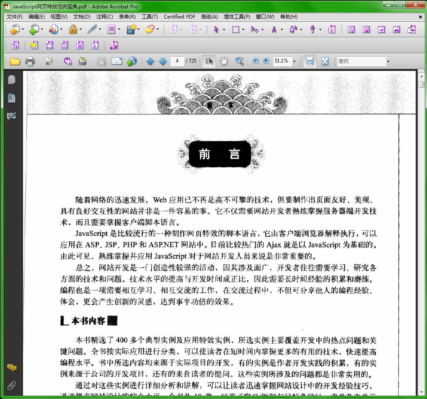Image resolution: width=427 pixels, height=399 pixels.
Task: Open the Find box options arrow
Action: (x=388, y=61)
